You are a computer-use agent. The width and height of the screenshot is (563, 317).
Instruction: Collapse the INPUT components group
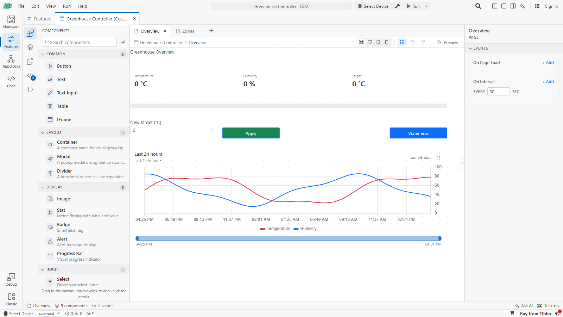(84, 269)
